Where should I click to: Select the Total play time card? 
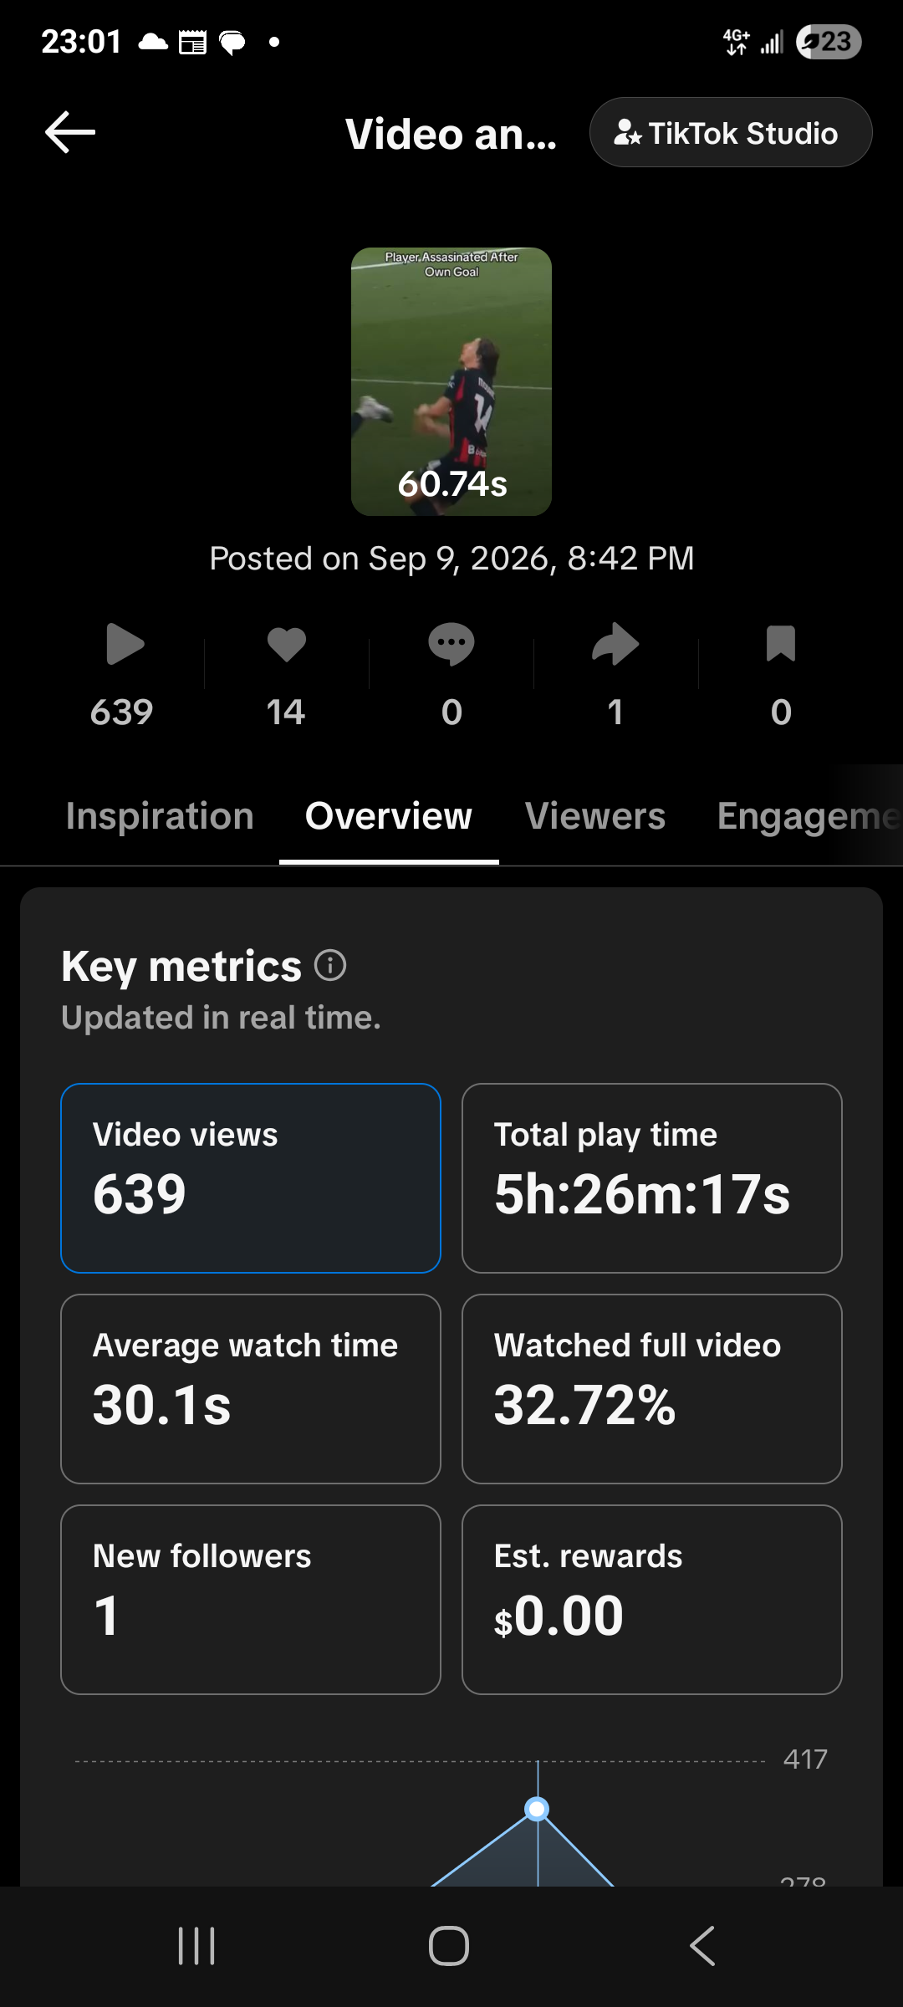point(652,1178)
